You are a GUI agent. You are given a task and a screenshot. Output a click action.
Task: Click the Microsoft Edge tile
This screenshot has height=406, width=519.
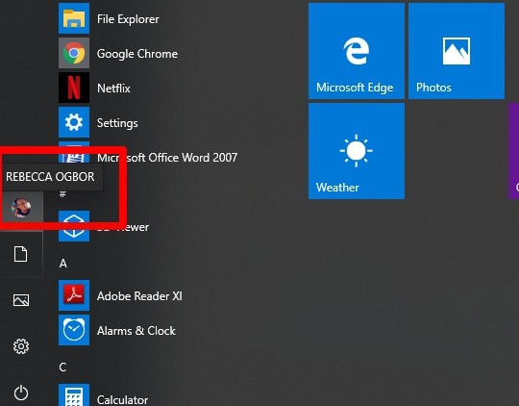point(357,51)
